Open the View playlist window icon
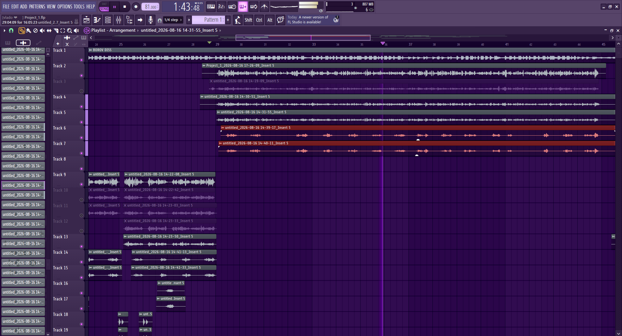The image size is (622, 336). [86, 20]
